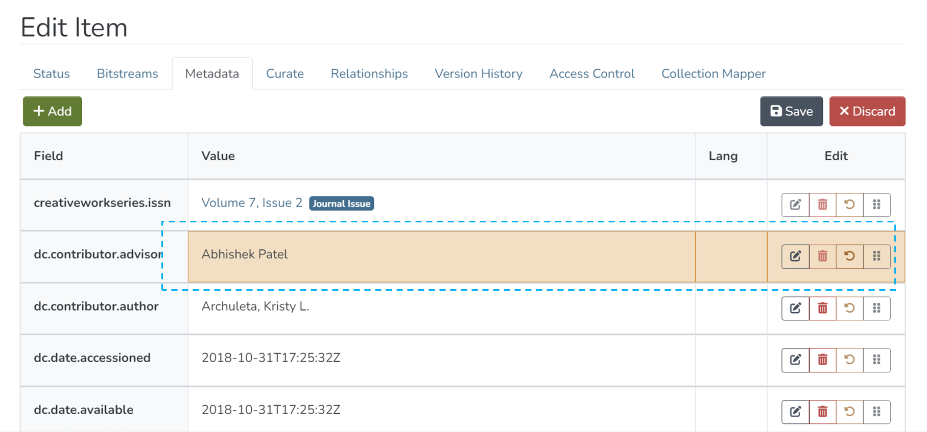This screenshot has width=927, height=432.
Task: Edit the creativeworkseries.issn metadata value
Action: tap(795, 205)
